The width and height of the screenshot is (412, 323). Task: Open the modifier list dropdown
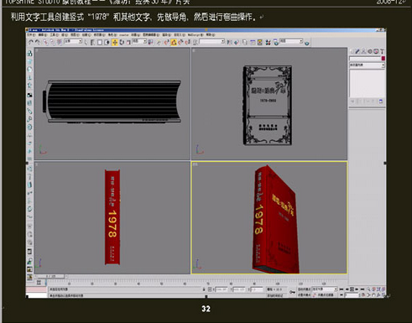(x=367, y=65)
